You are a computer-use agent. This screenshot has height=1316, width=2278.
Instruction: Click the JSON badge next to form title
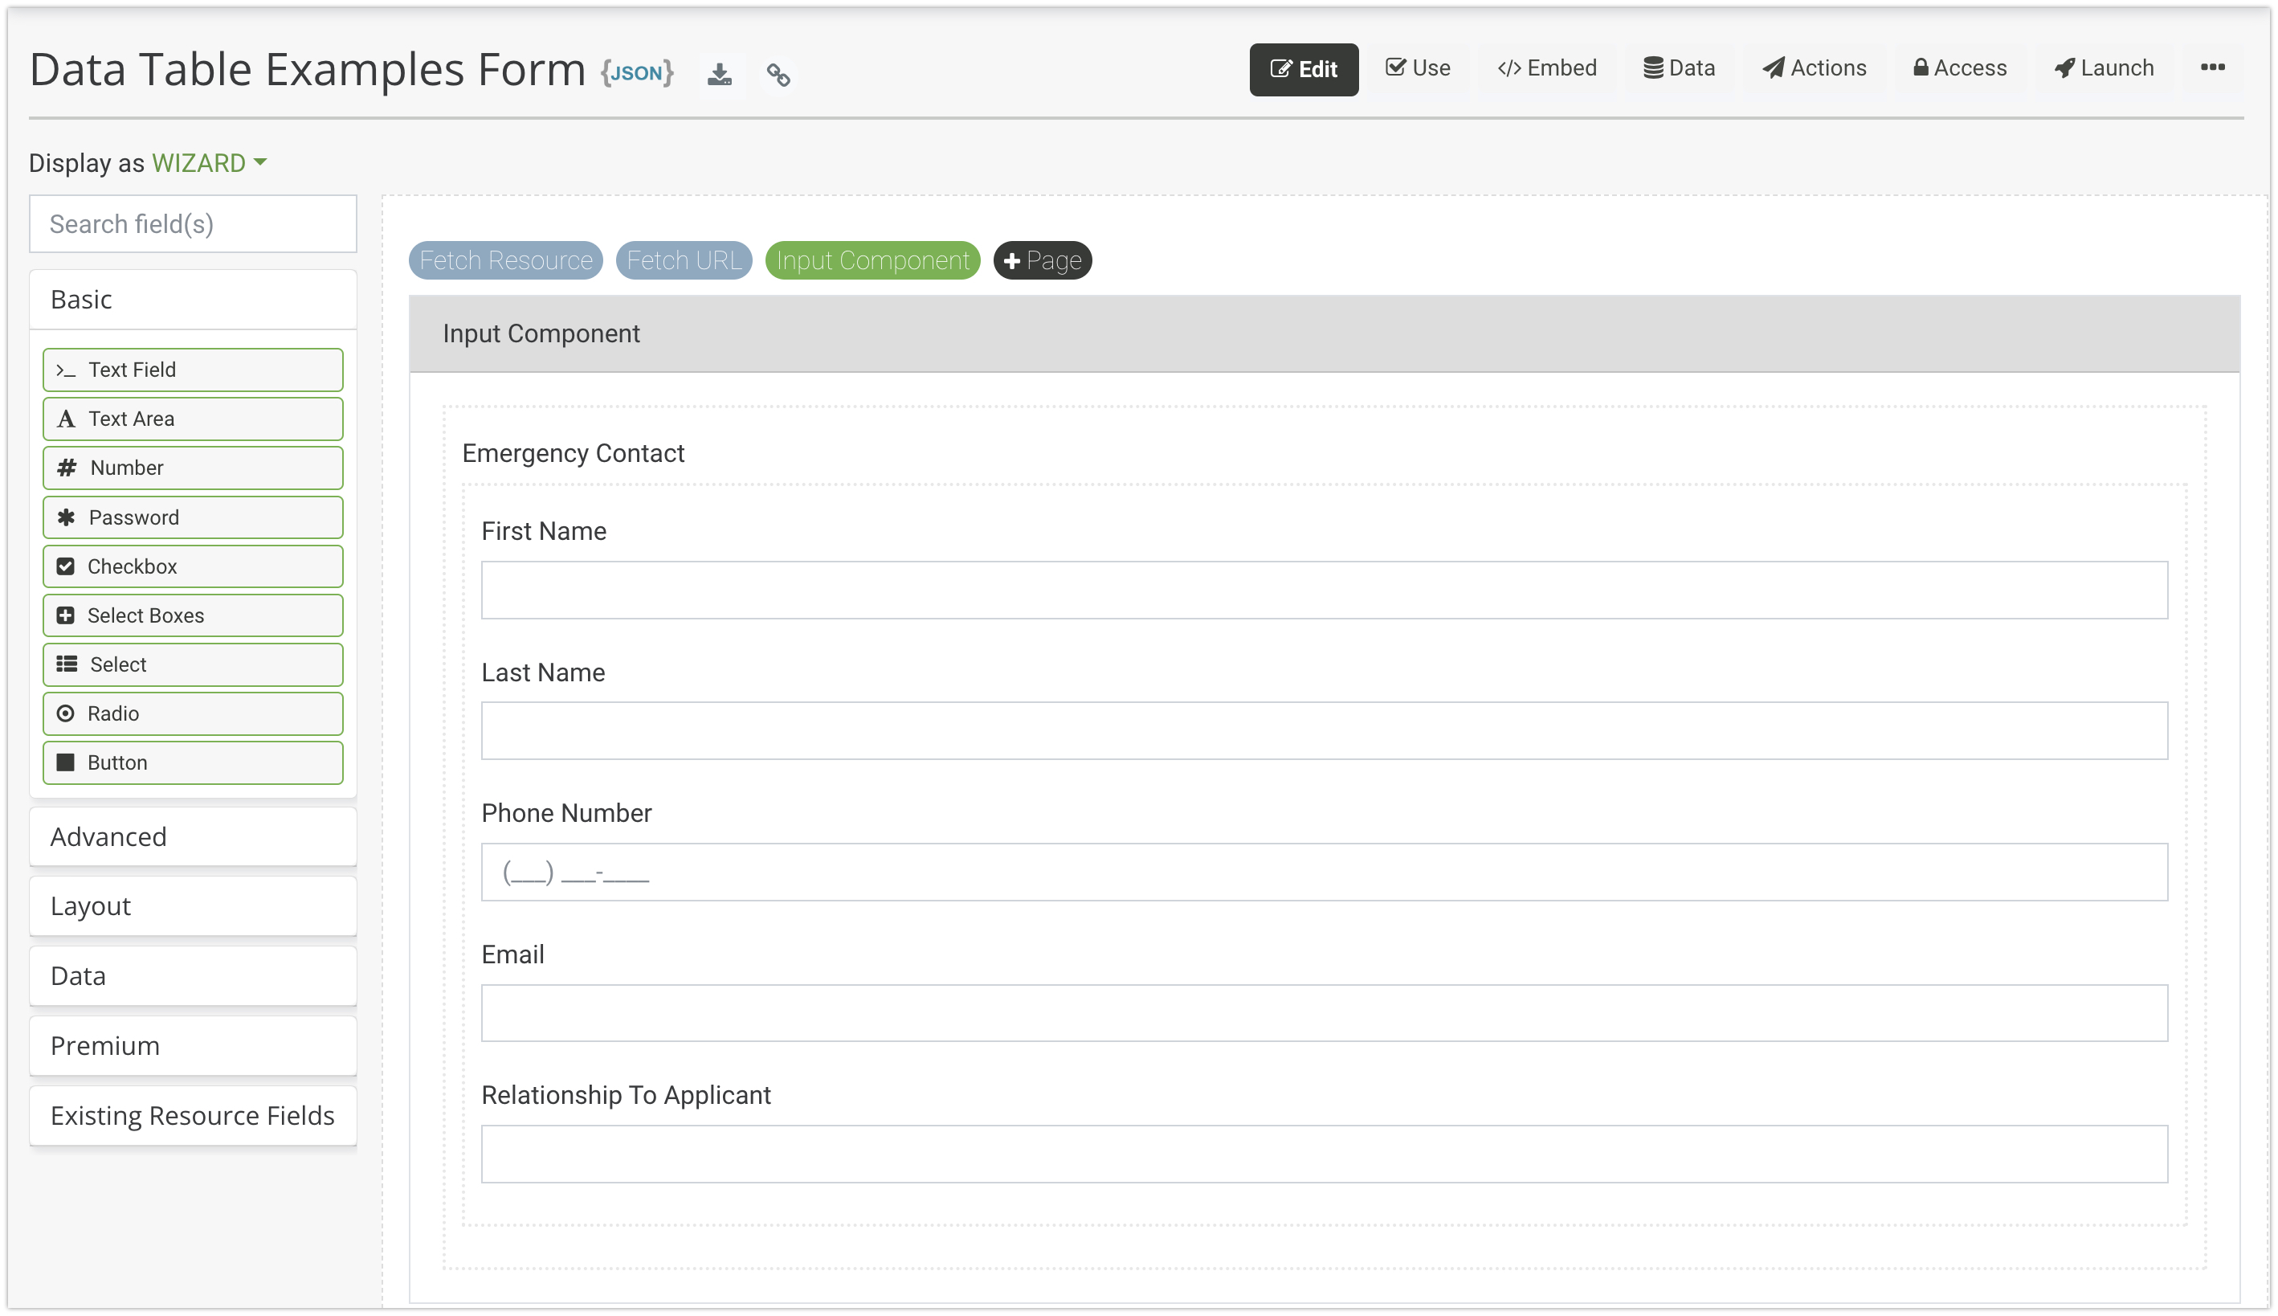pos(637,72)
